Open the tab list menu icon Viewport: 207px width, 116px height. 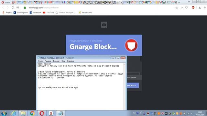pyautogui.click(x=189, y=2)
